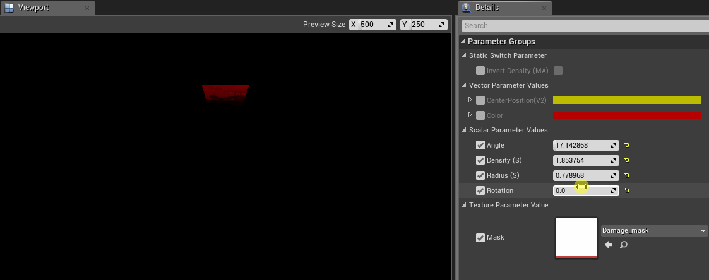Collapse Scalar Parameter Values group
Viewport: 709px width, 280px height.
pyautogui.click(x=464, y=130)
